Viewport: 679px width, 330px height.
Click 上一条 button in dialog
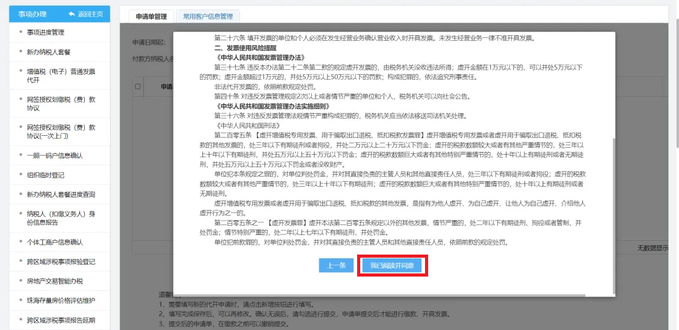tap(336, 265)
